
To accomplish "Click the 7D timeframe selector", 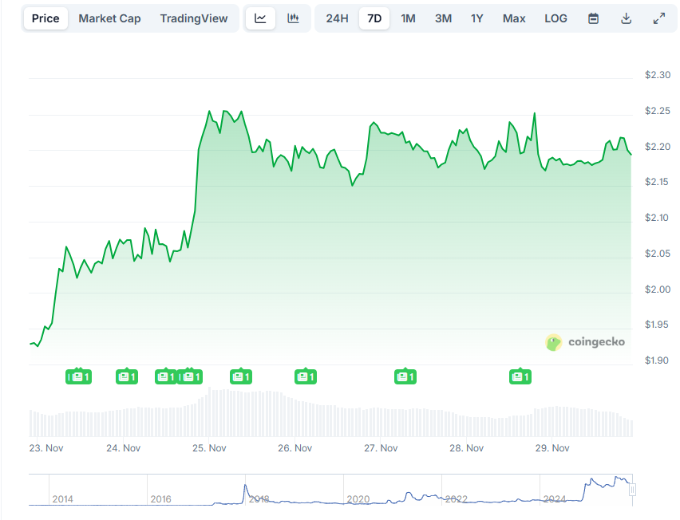I will pyautogui.click(x=374, y=18).
